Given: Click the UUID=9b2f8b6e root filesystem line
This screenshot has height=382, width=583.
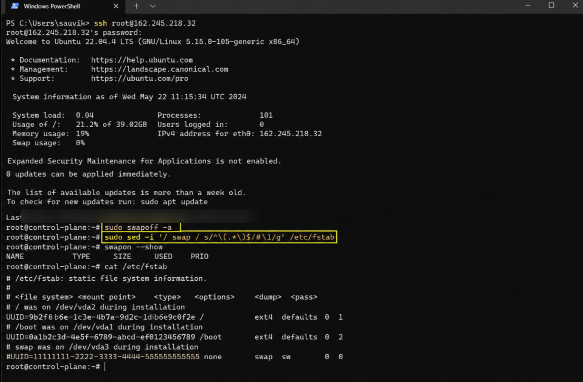Looking at the screenshot, I should point(174,317).
